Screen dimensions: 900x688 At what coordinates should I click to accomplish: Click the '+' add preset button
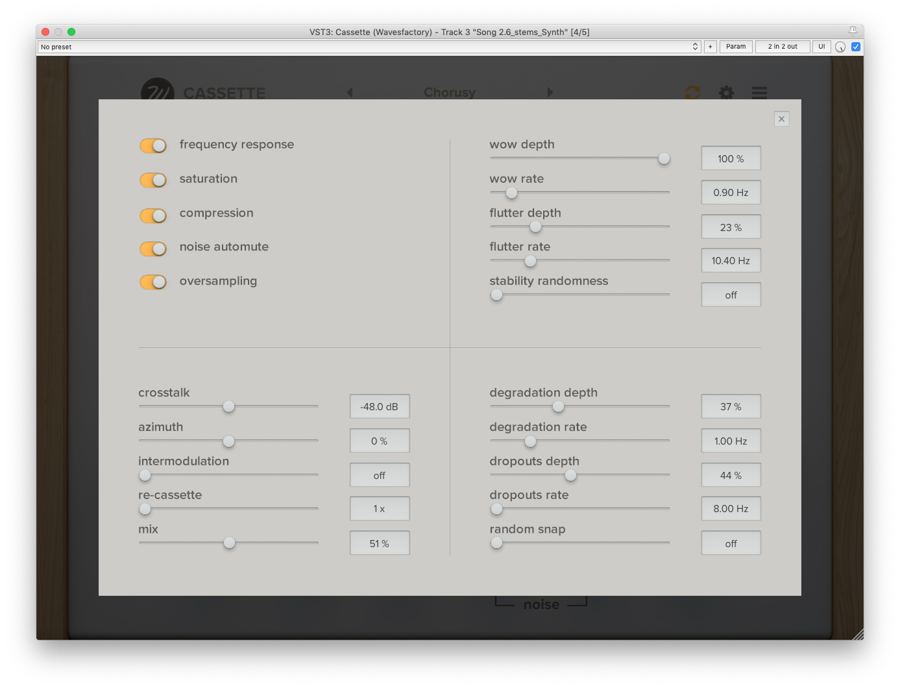tap(711, 47)
